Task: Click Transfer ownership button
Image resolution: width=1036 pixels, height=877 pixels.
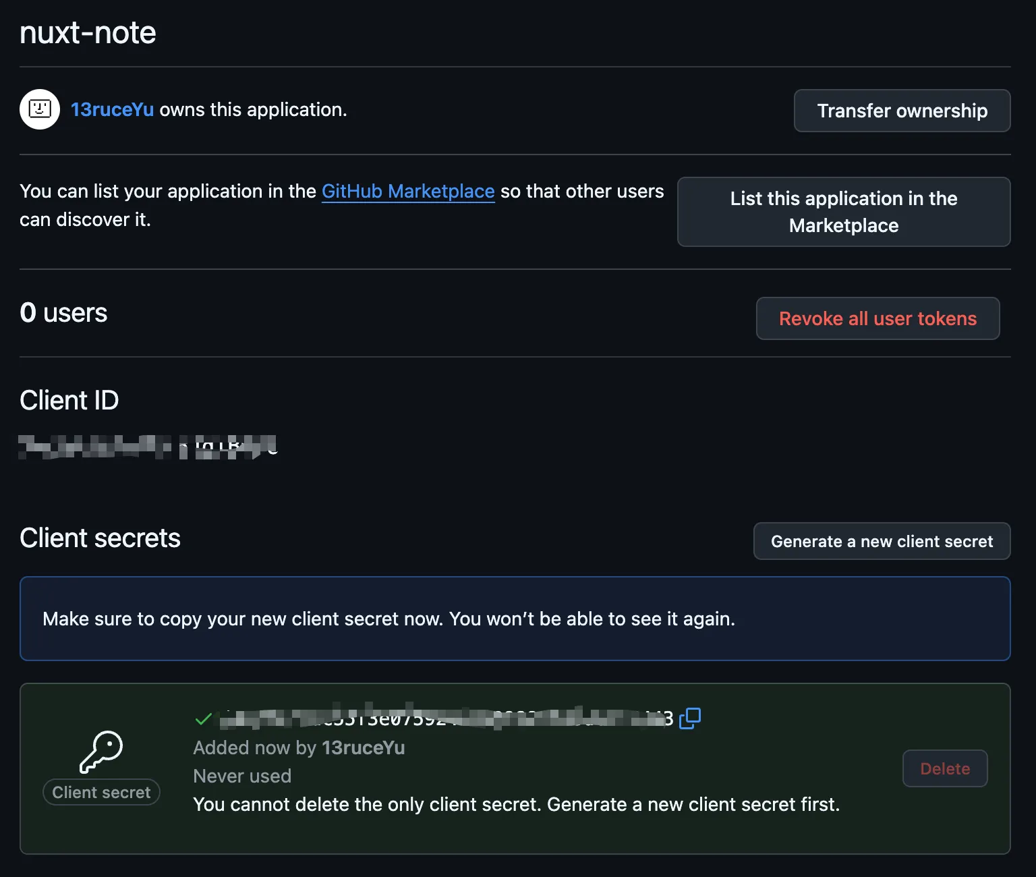Action: coord(902,111)
